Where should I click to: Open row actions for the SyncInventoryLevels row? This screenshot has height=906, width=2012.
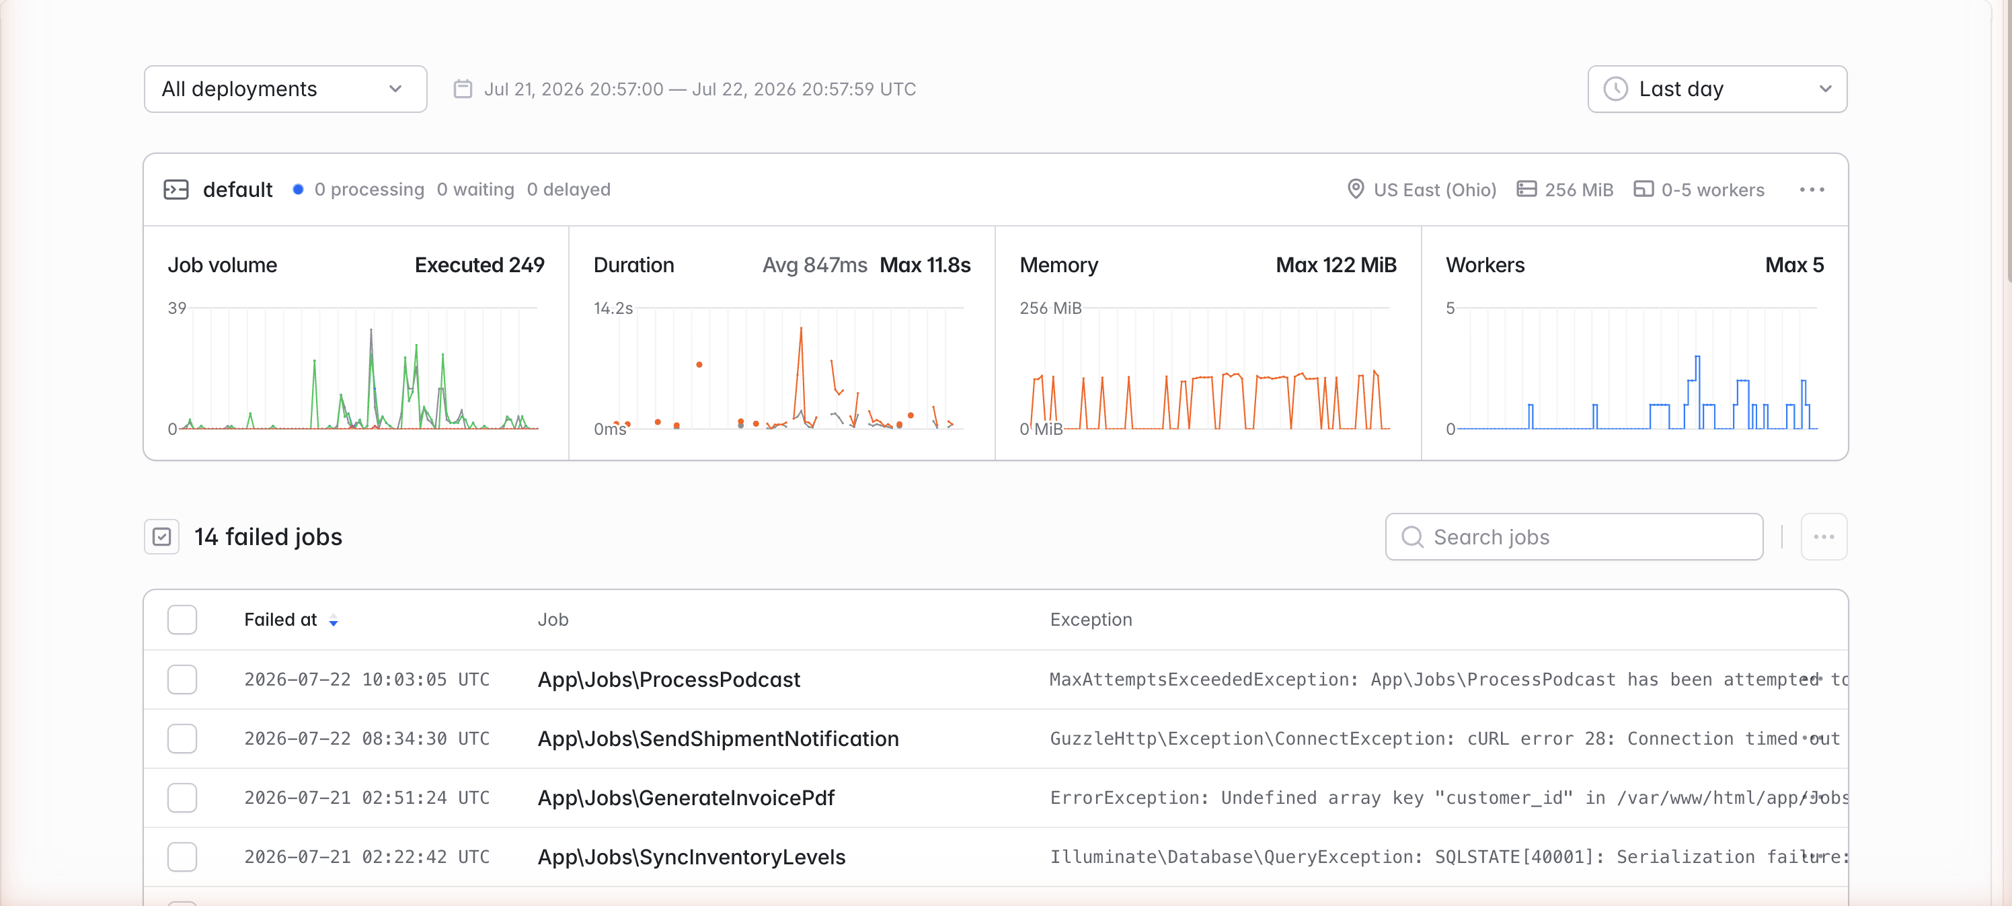[1814, 857]
